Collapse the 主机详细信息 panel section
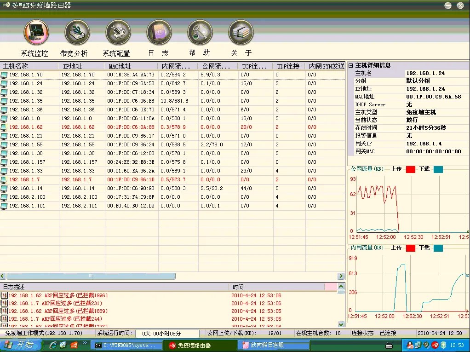The height and width of the screenshot is (352, 470). pos(350,66)
